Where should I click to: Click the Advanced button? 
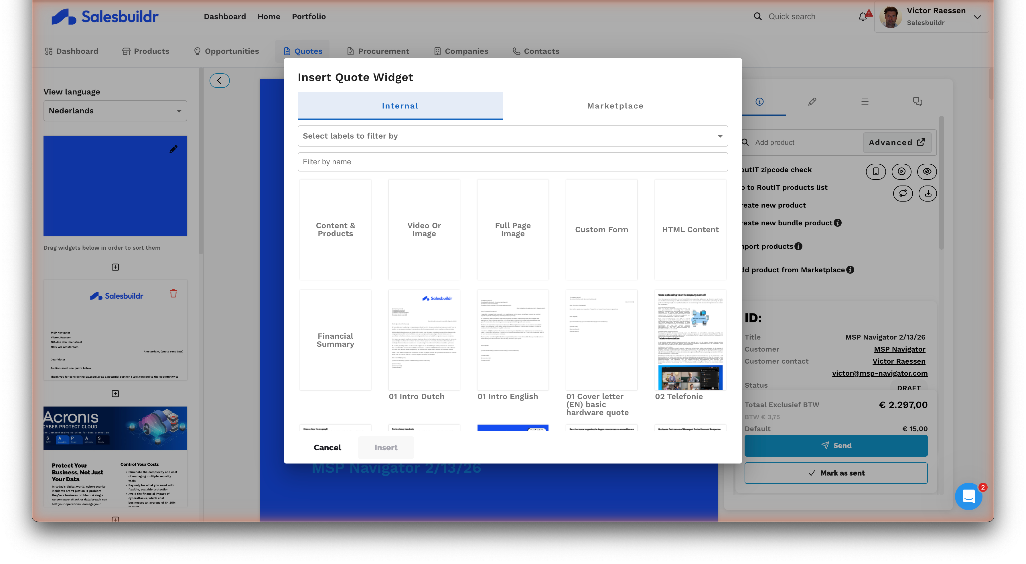(x=897, y=143)
